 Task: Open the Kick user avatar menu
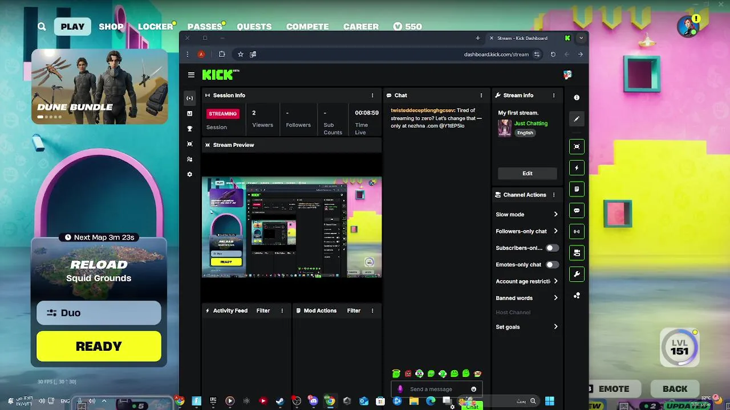(x=567, y=75)
